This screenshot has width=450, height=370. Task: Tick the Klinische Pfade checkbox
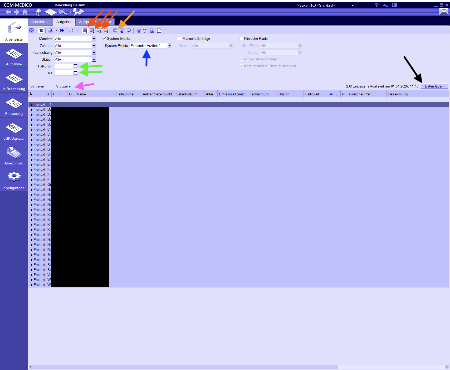(241, 38)
